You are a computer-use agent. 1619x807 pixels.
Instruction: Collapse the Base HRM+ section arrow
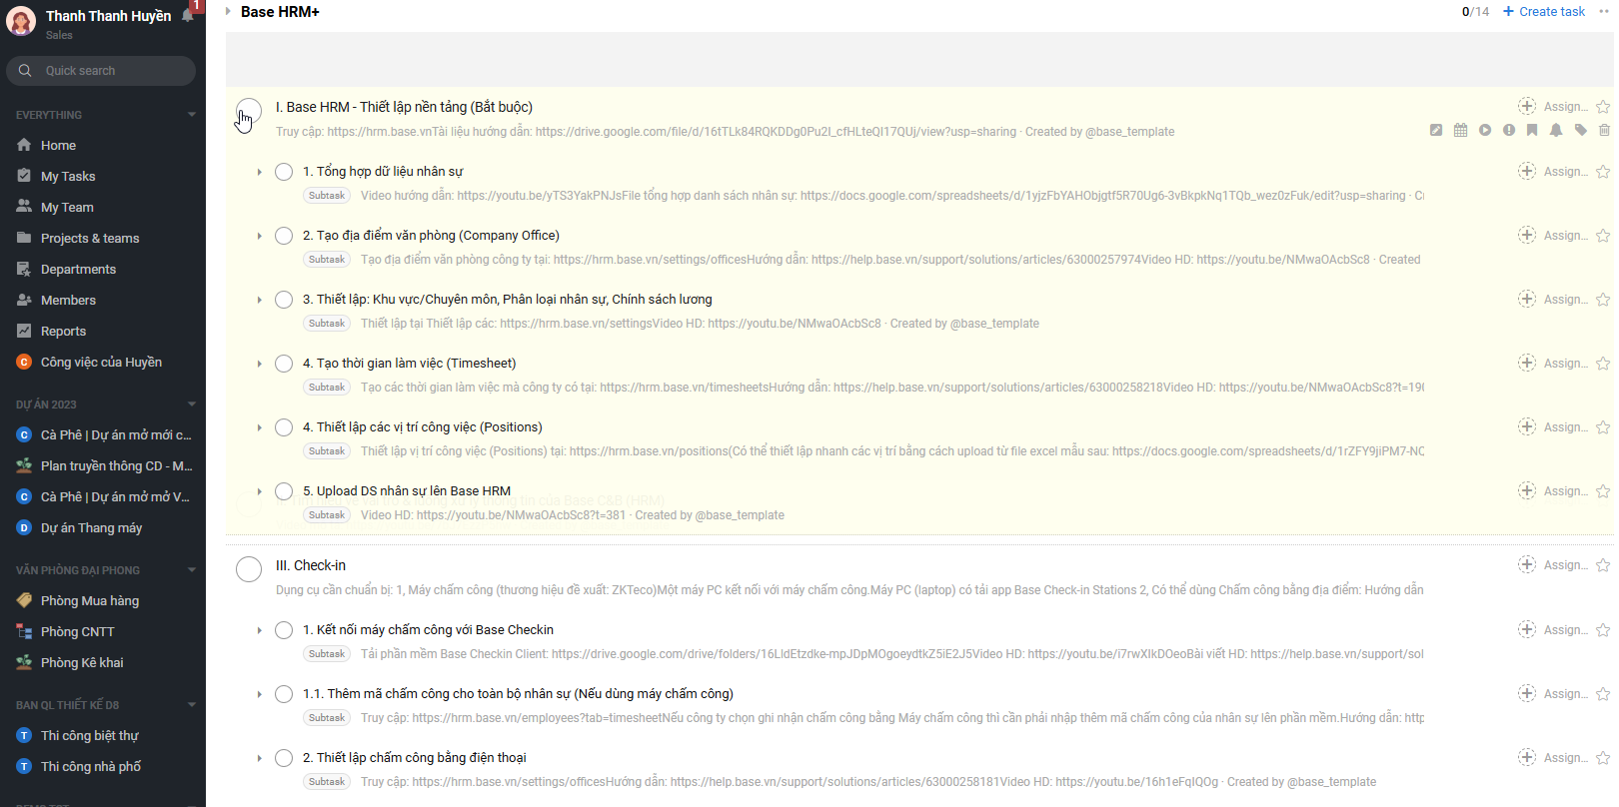[228, 11]
